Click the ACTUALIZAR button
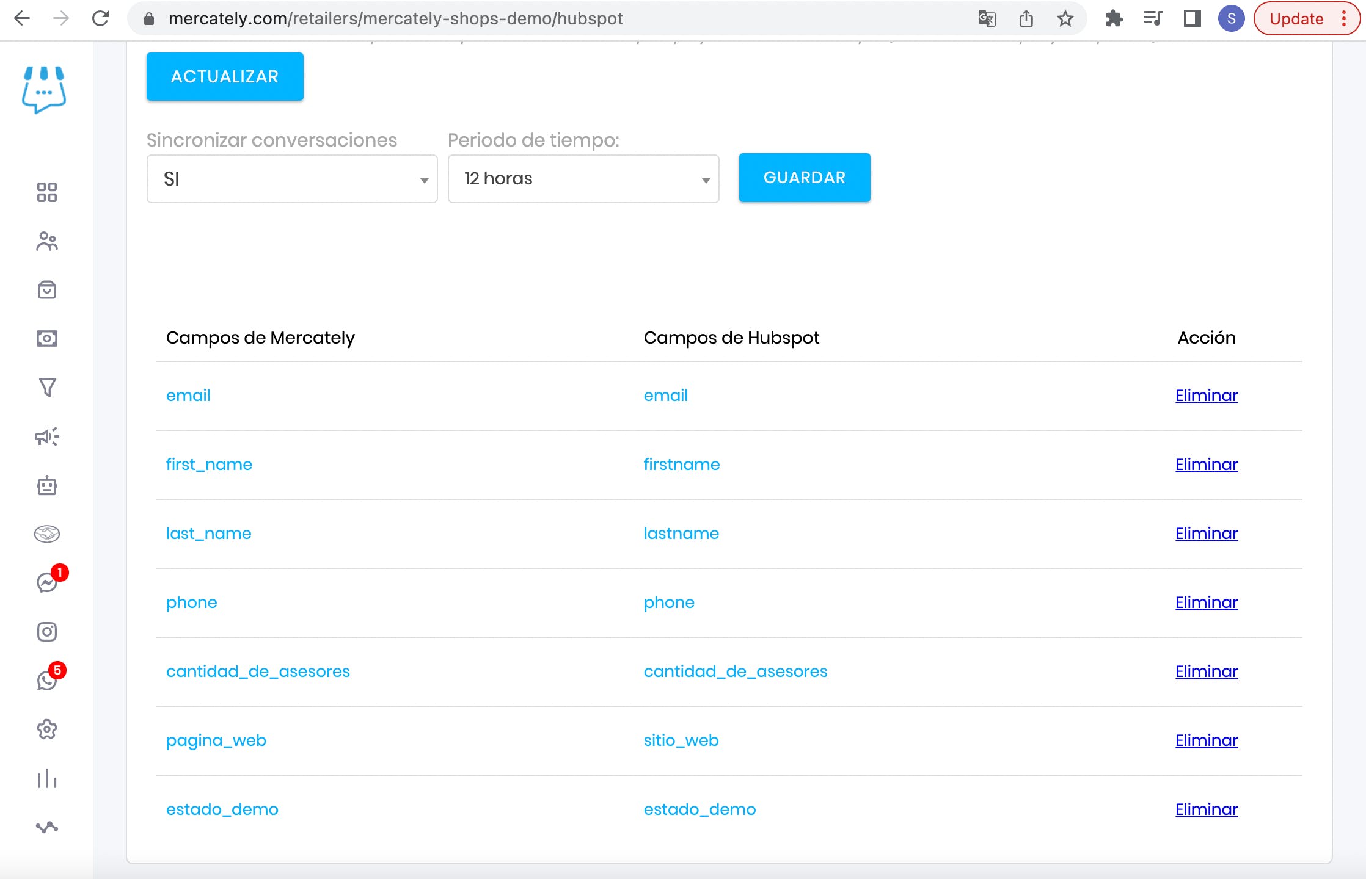Image resolution: width=1366 pixels, height=879 pixels. (x=224, y=76)
